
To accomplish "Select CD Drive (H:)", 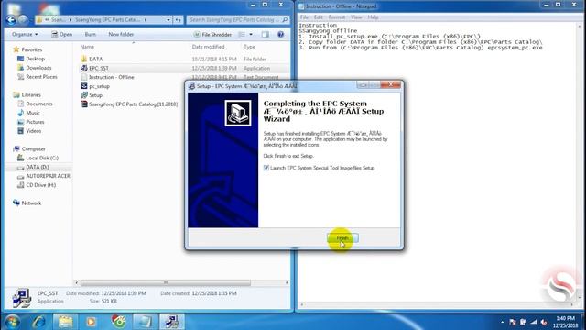I will point(40,185).
